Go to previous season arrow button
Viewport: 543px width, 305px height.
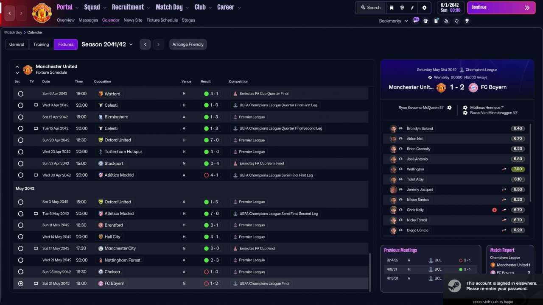(x=145, y=44)
